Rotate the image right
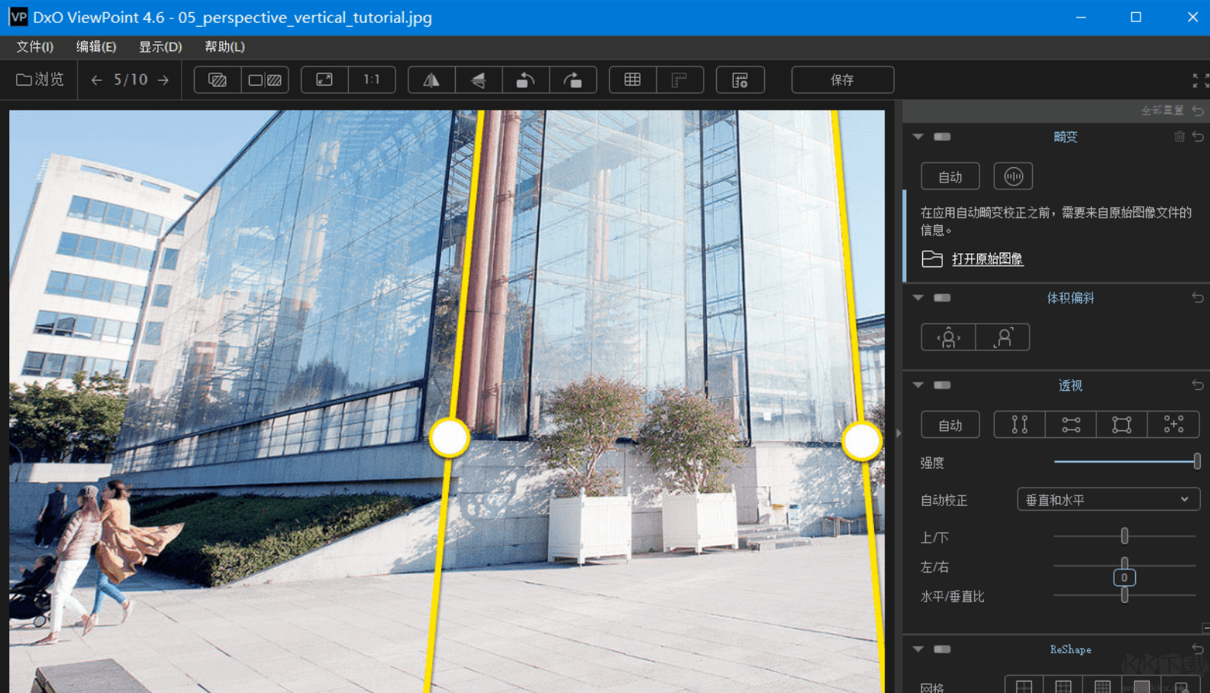 point(573,80)
